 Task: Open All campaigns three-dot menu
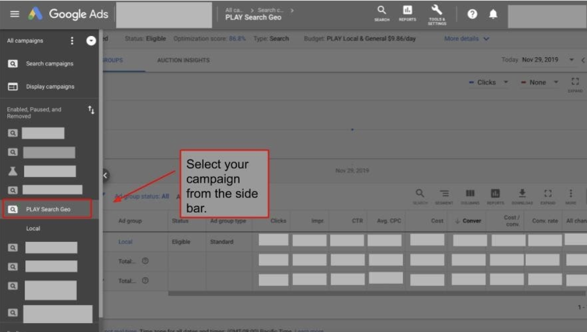click(72, 41)
